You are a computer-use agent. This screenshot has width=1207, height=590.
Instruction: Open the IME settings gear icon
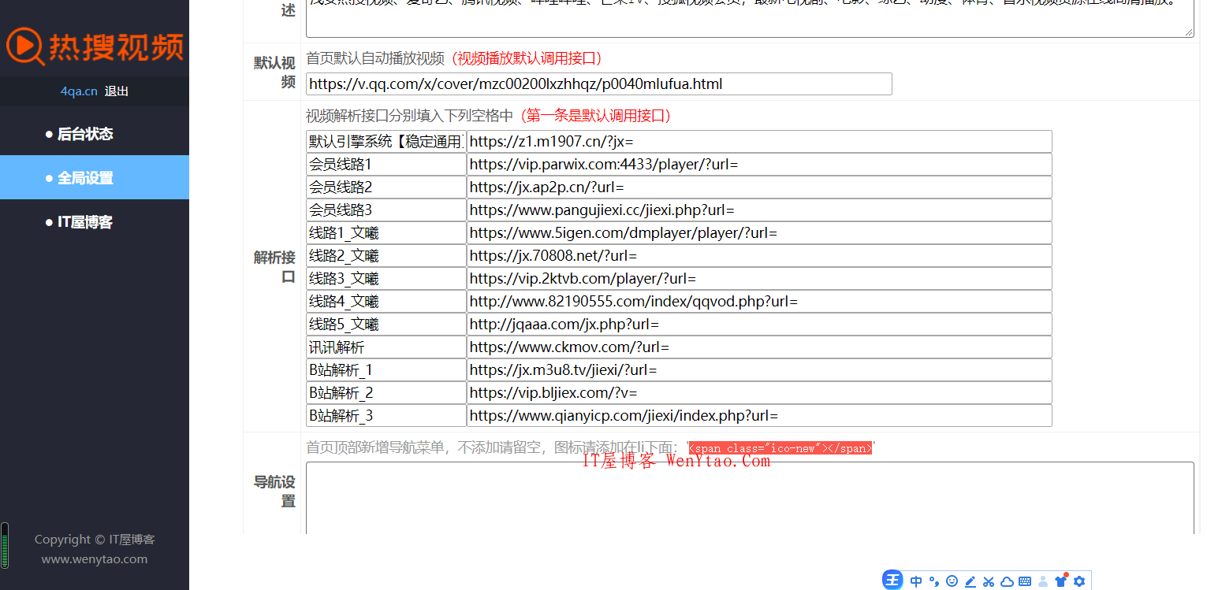(1079, 581)
